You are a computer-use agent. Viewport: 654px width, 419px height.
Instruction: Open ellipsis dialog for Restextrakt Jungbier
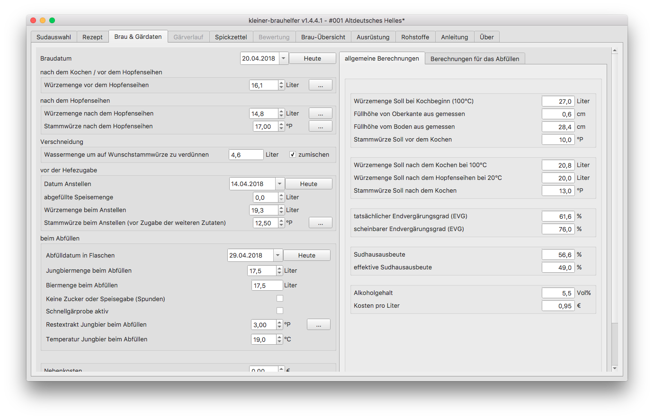[318, 325]
